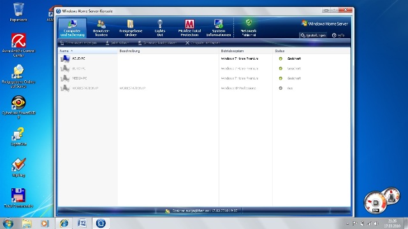
Task: Click the green status icon for ASUS-PC
Action: (280, 59)
